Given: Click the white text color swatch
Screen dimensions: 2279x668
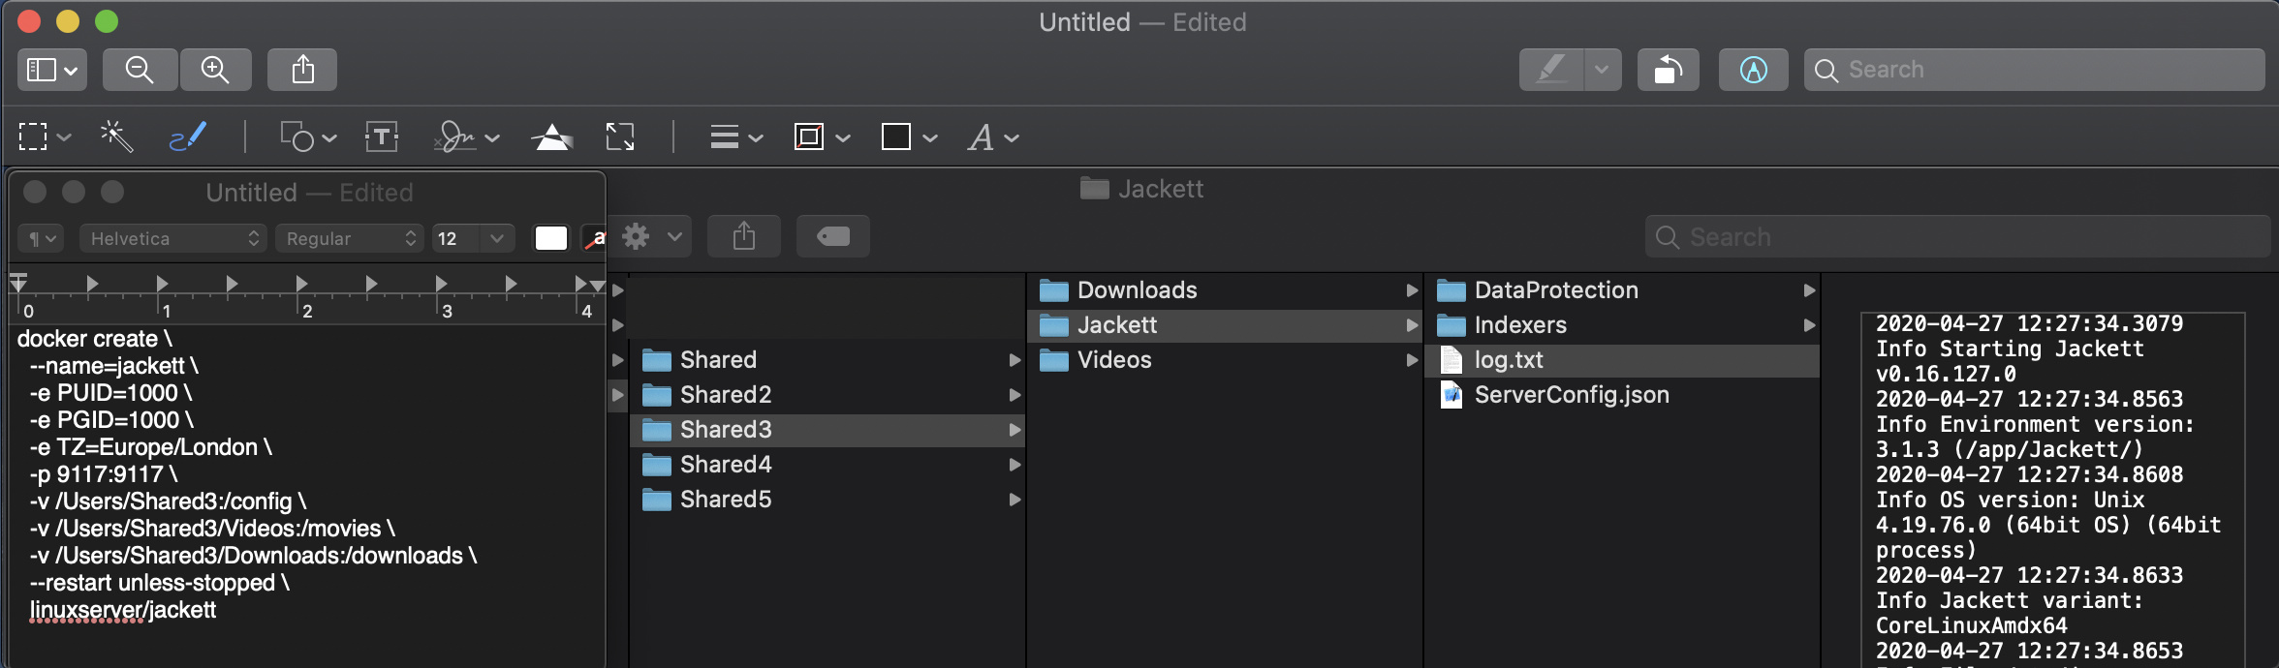Looking at the screenshot, I should pos(551,238).
